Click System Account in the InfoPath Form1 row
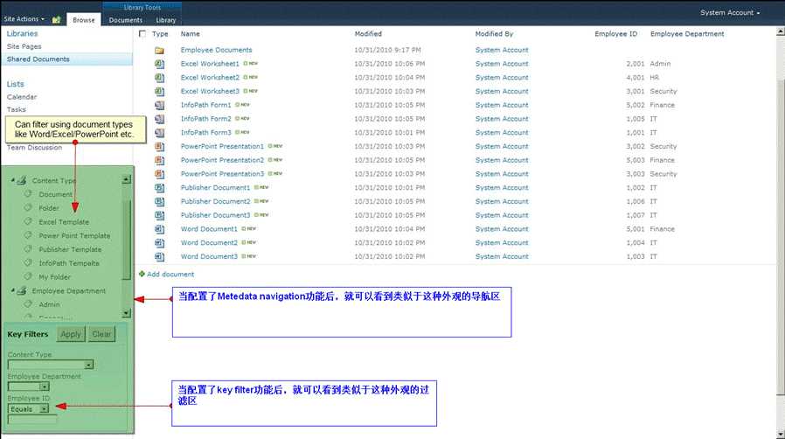Screen dimensions: 785x439 click(502, 105)
